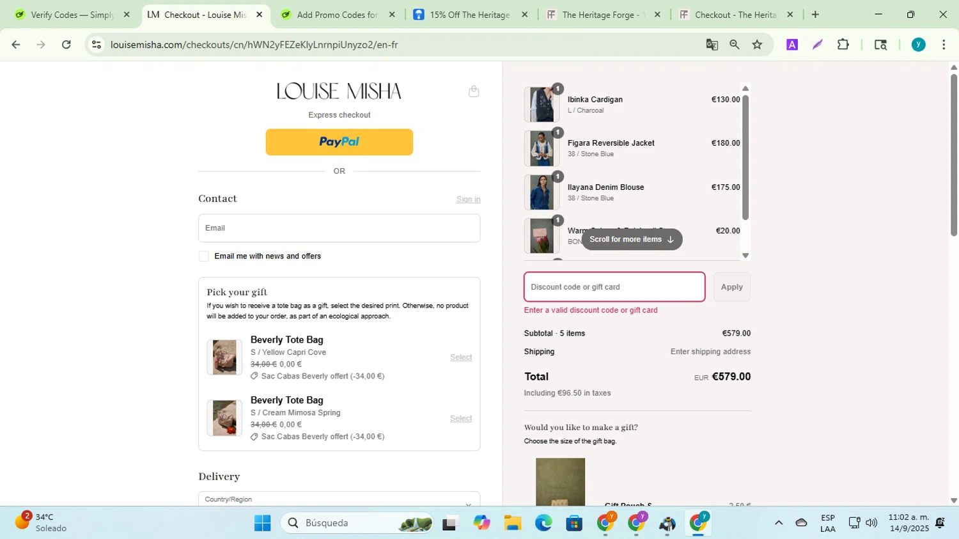Select Yellow Capri Cove tote bag

pyautogui.click(x=460, y=357)
